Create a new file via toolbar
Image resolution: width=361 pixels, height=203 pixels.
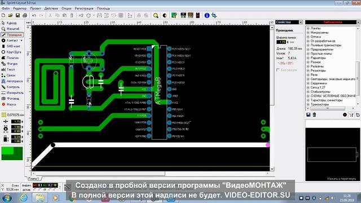tap(3, 15)
